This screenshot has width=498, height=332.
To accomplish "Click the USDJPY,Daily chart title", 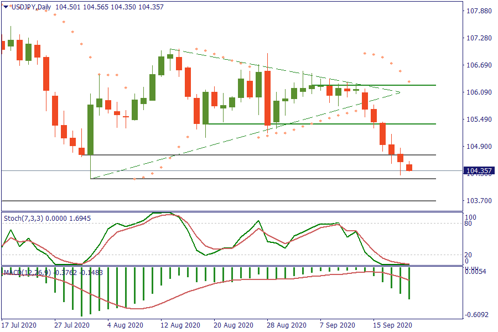I will pos(31,7).
